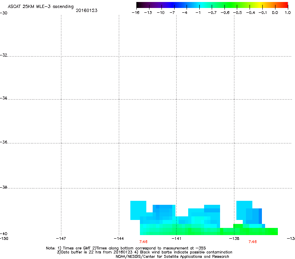Click the -38 latitude axis label
The image size is (295, 259).
pyautogui.click(x=4, y=187)
